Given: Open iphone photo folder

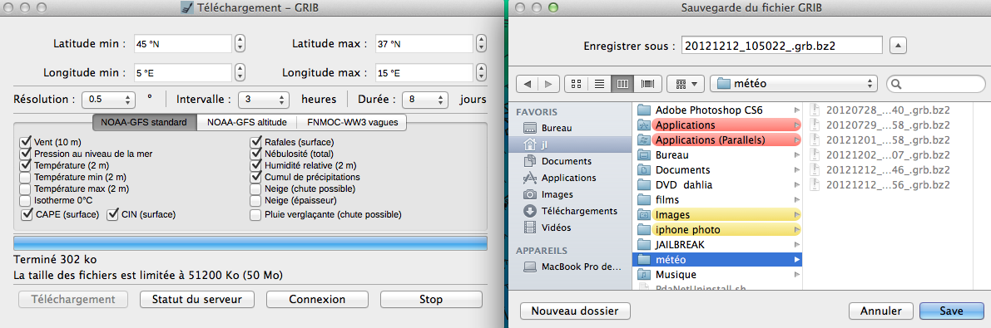Looking at the screenshot, I should coord(717,229).
